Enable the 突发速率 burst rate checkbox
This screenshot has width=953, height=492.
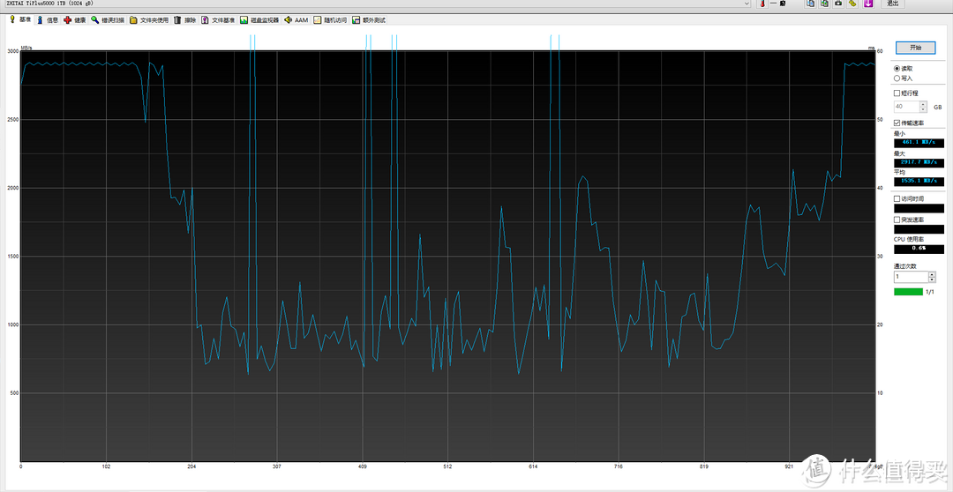pyautogui.click(x=897, y=220)
